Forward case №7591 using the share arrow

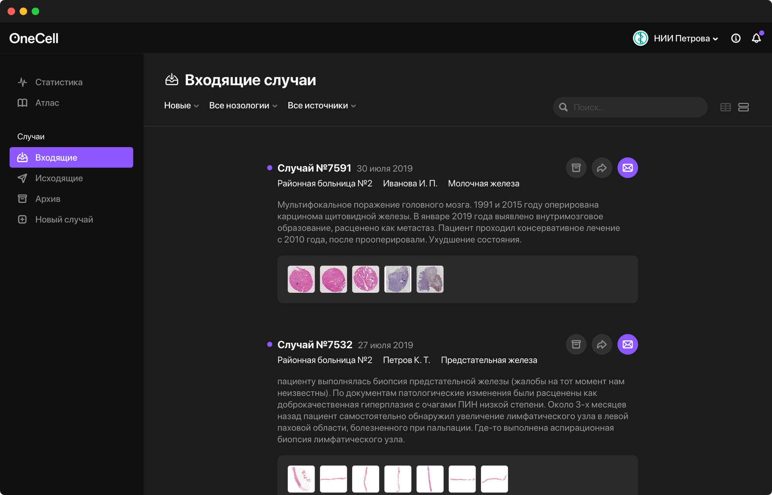(602, 168)
